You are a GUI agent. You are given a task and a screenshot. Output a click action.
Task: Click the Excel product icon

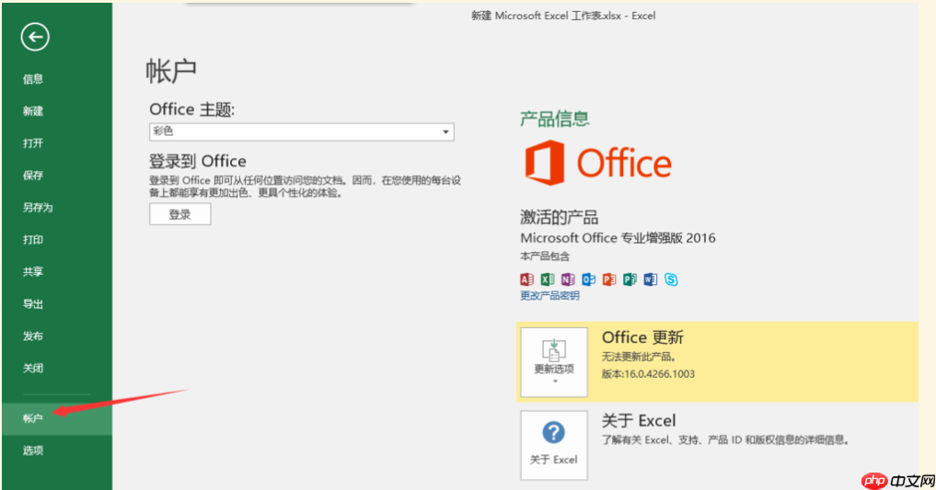(x=548, y=279)
